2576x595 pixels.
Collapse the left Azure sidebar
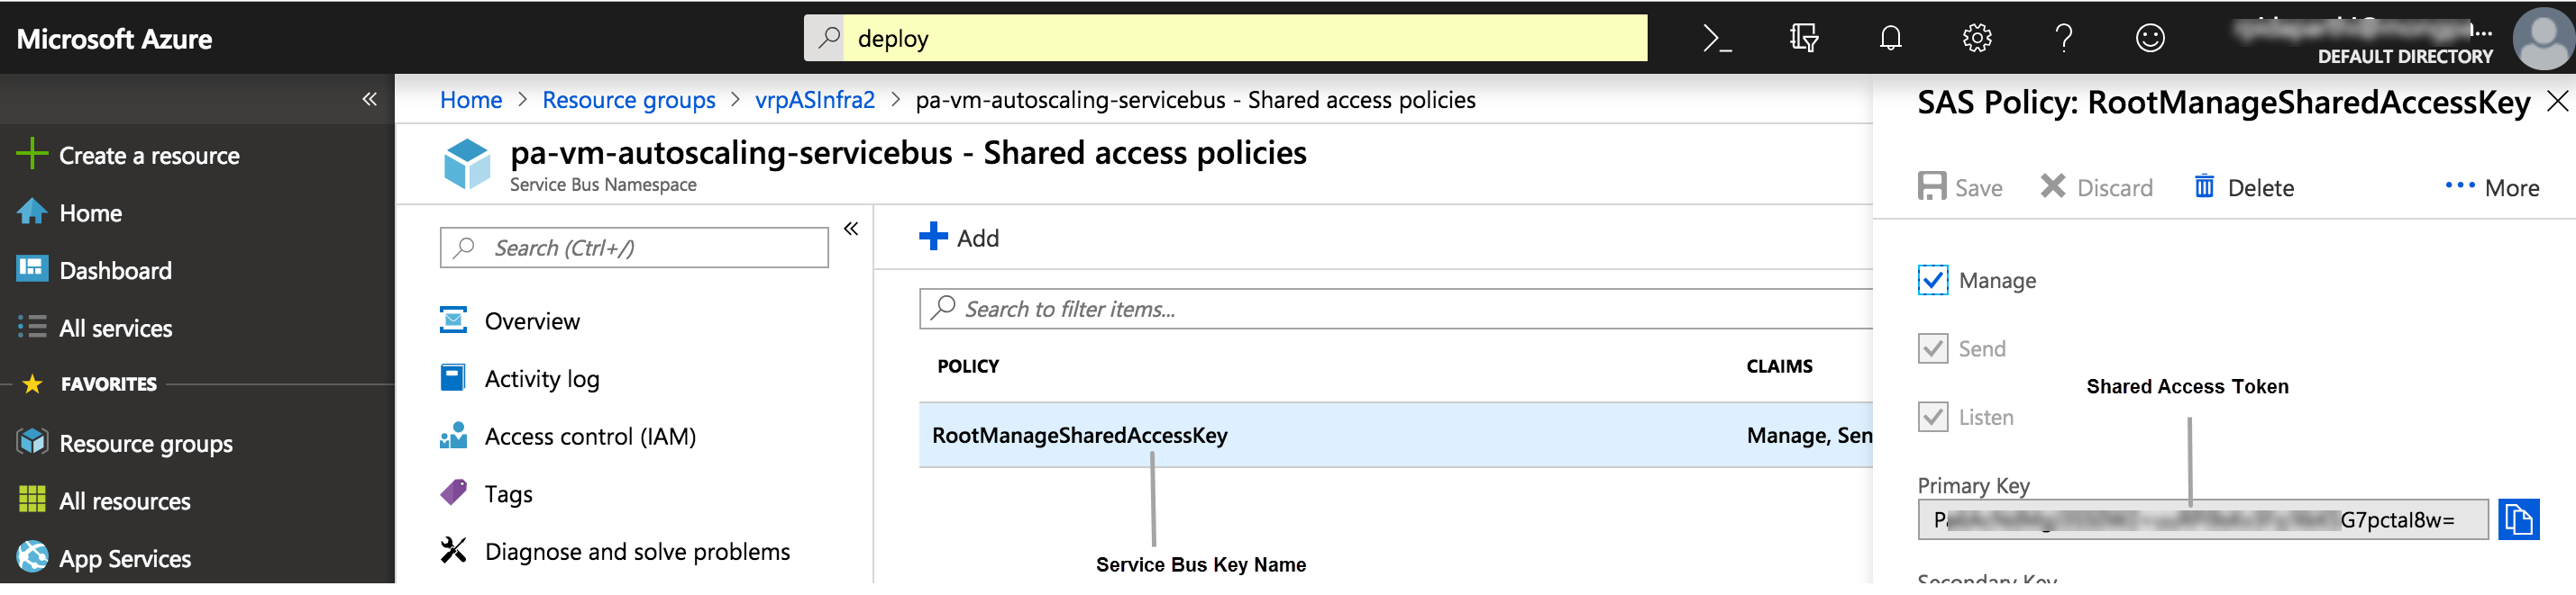click(369, 99)
